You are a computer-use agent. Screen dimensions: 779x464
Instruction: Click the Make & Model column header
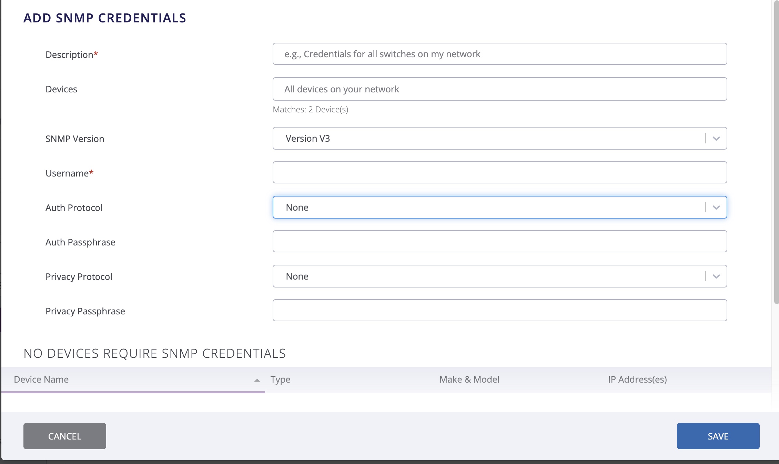coord(469,380)
